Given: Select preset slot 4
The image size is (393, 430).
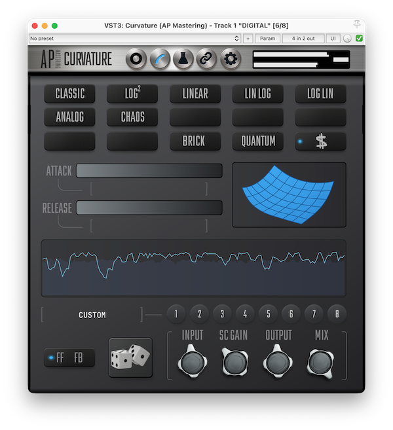Looking at the screenshot, I should [245, 314].
